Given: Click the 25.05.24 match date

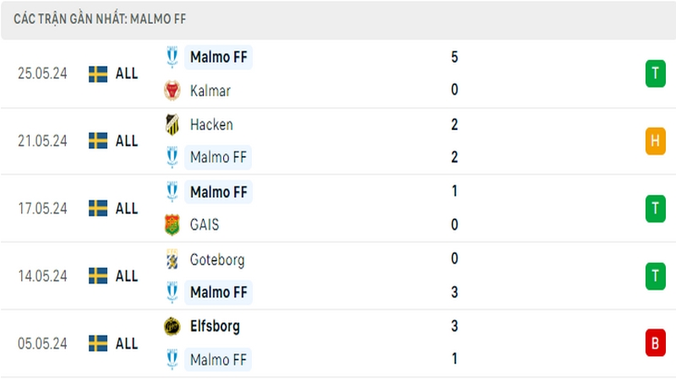Looking at the screenshot, I should click(42, 73).
